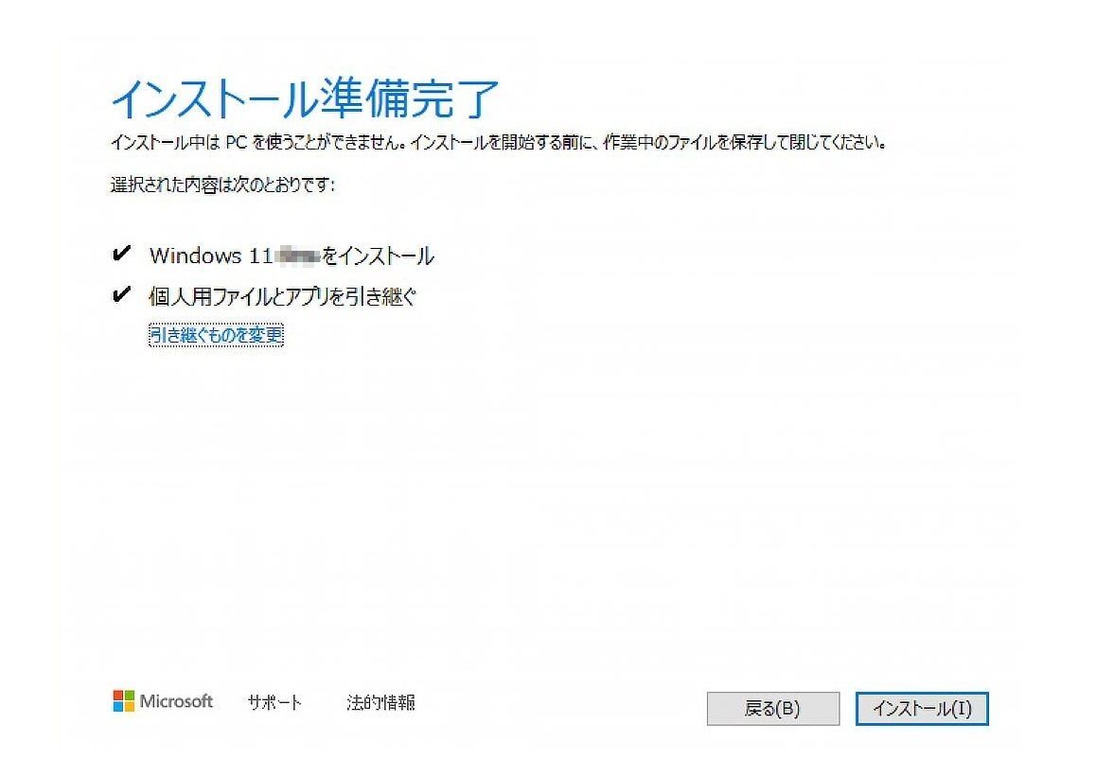
Task: Click the checkmark beside 個人用ファイルとアプリを引き継ぐ
Action: point(120,294)
